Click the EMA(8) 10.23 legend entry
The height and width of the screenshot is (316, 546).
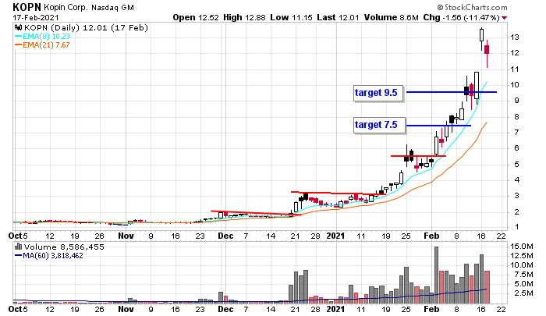(x=46, y=36)
